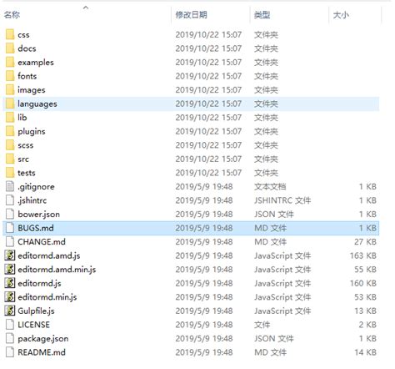Select the bower.json file name
Screen dimensions: 395x369
(x=38, y=215)
